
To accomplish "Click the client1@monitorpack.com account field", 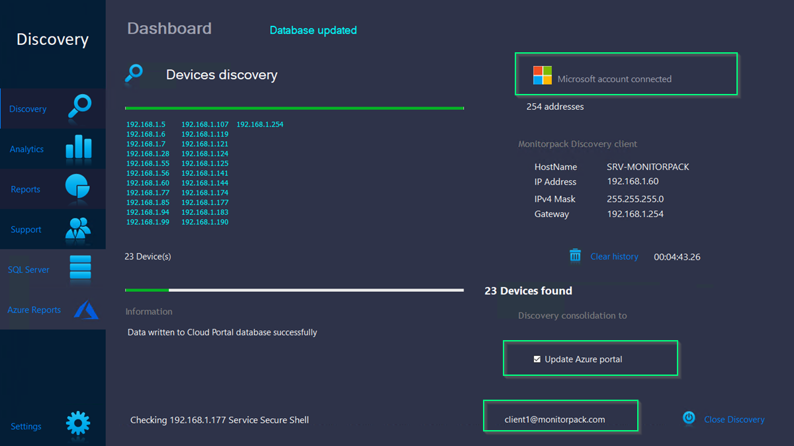I will coord(561,416).
